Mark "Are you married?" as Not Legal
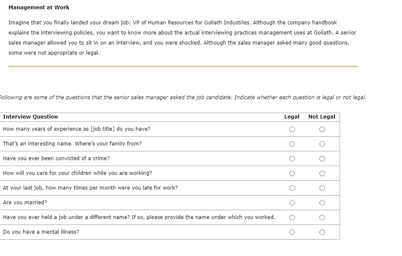This screenshot has height=256, width=402. pyautogui.click(x=322, y=203)
